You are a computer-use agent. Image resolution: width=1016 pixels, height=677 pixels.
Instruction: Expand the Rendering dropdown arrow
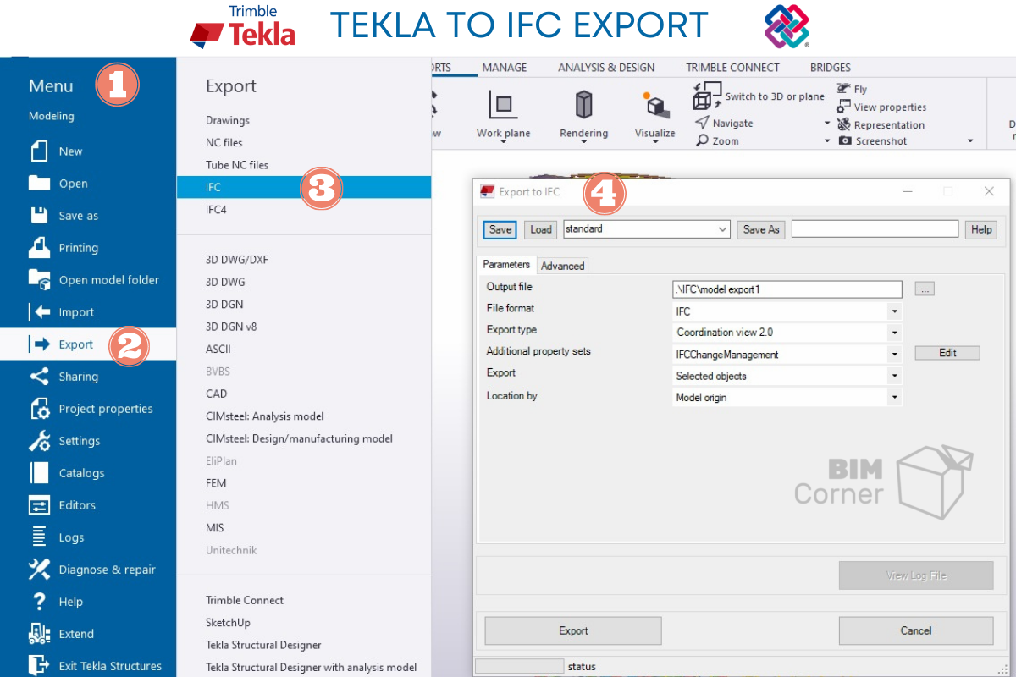click(x=583, y=142)
